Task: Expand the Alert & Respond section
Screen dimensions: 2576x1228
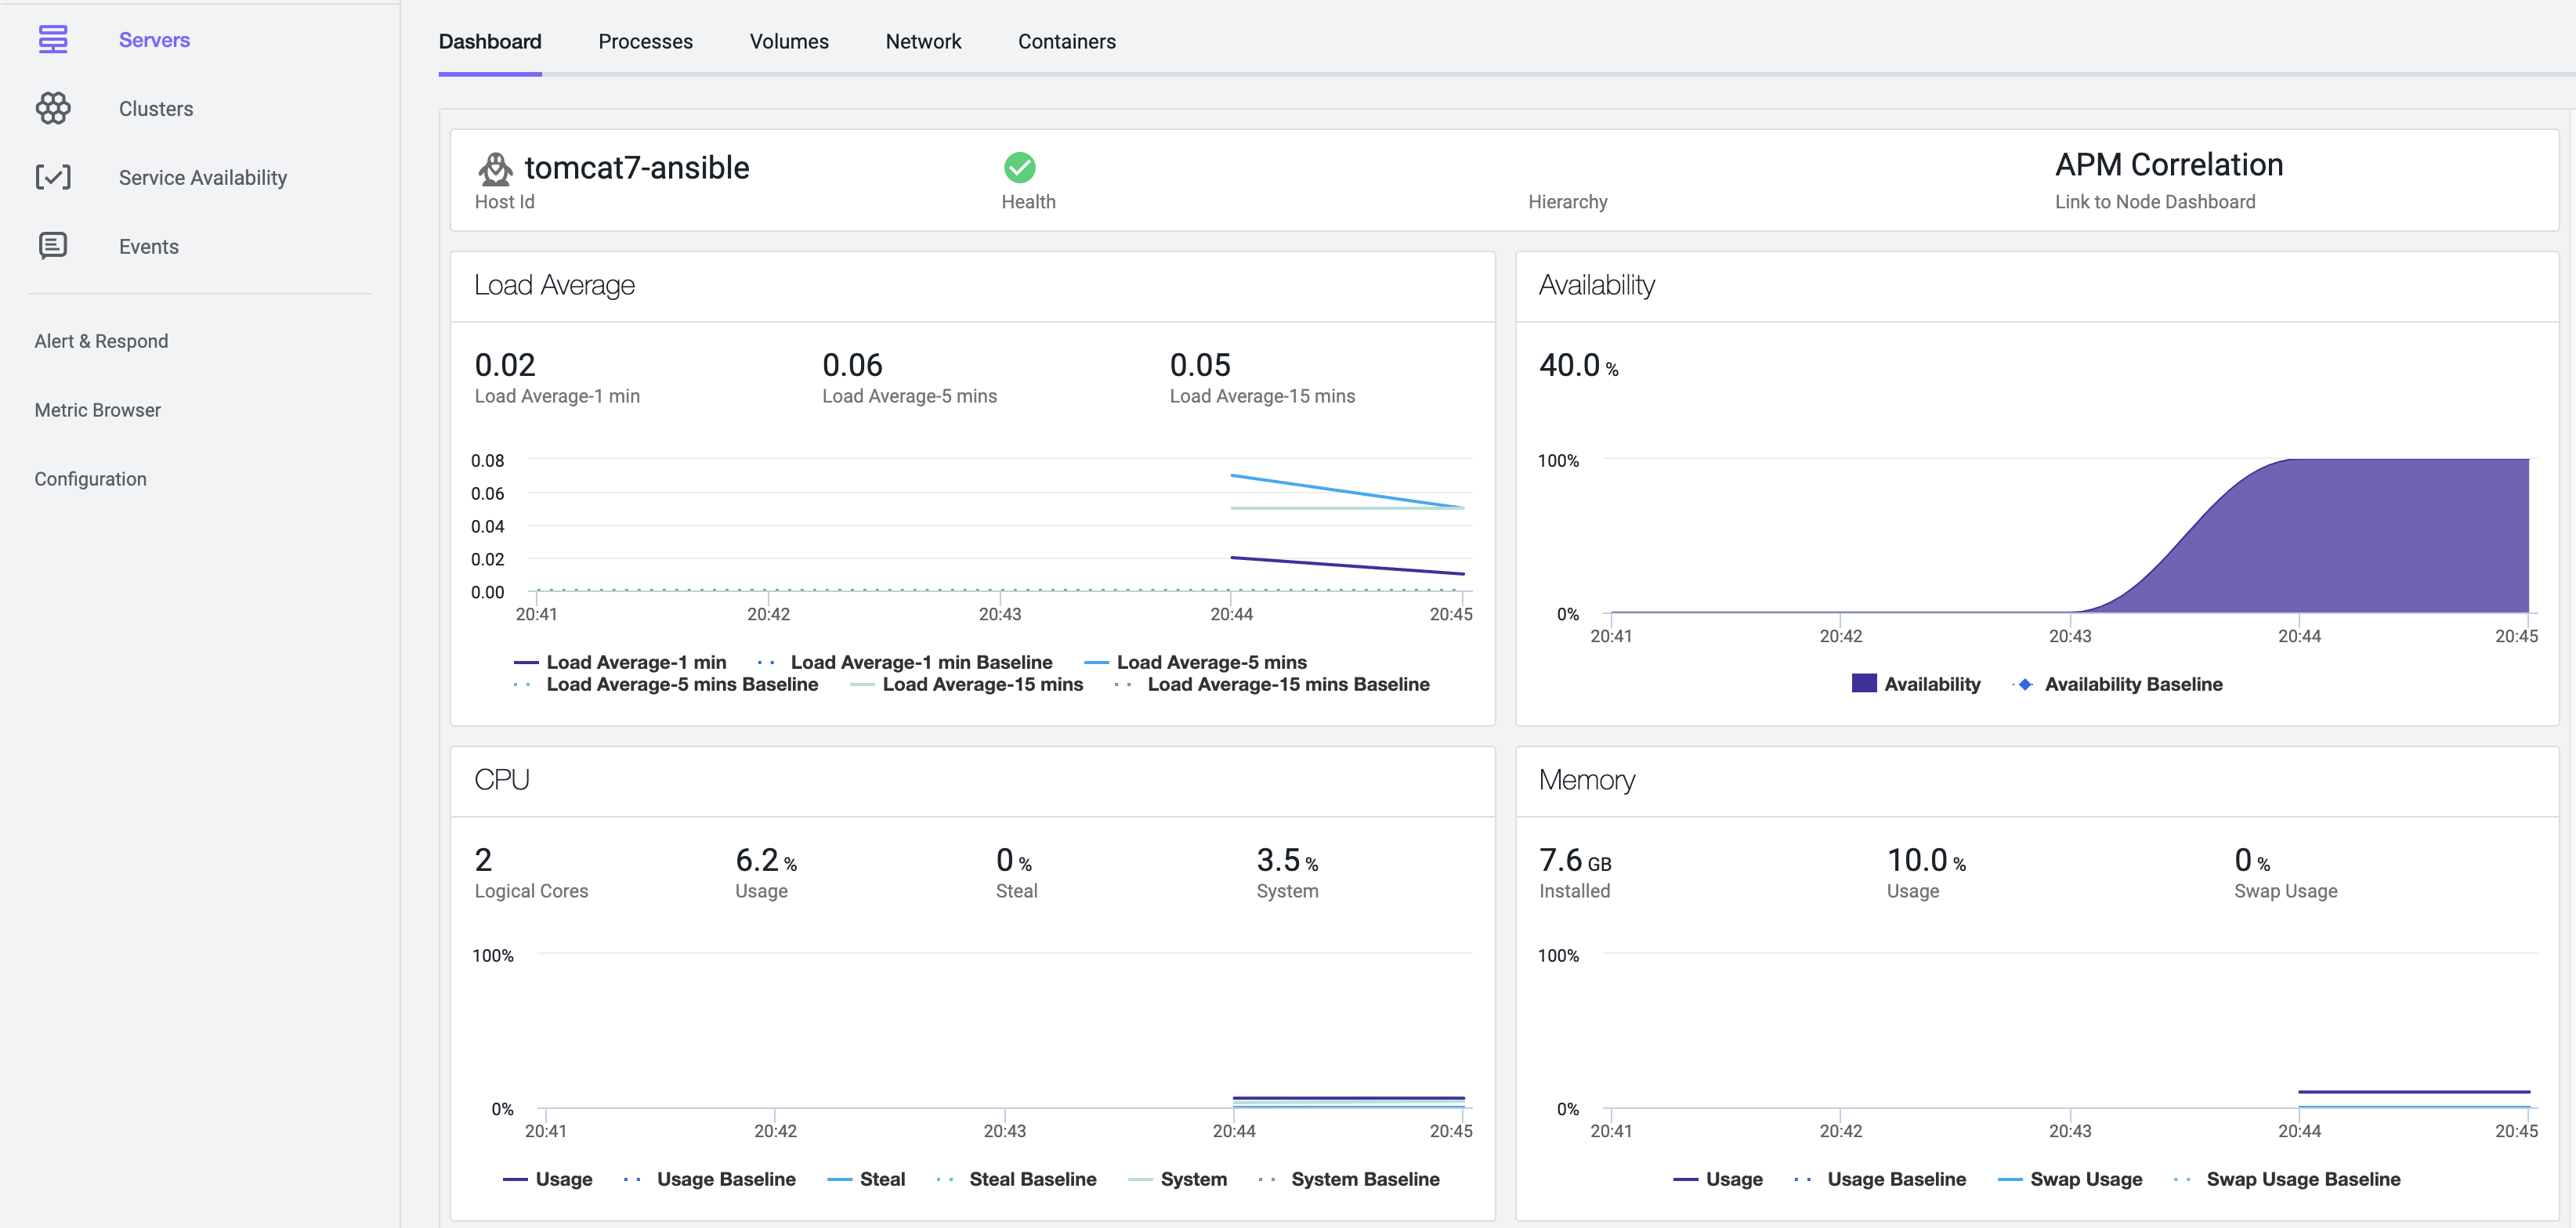Action: click(x=101, y=341)
